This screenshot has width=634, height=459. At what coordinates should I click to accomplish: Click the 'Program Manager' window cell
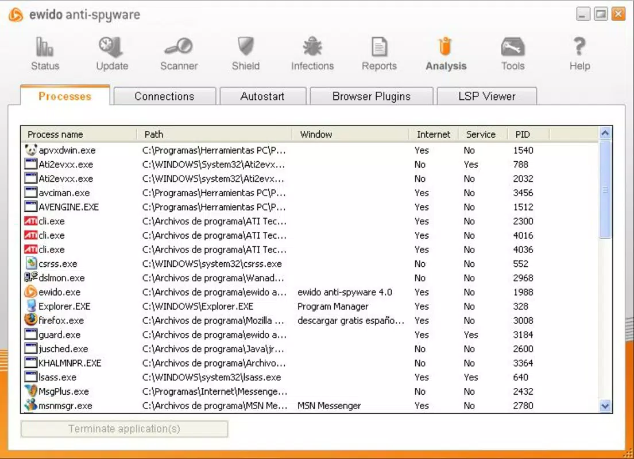coord(333,306)
